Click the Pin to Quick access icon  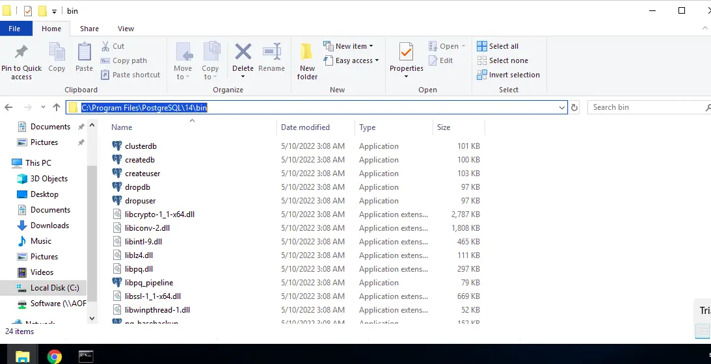(21, 52)
